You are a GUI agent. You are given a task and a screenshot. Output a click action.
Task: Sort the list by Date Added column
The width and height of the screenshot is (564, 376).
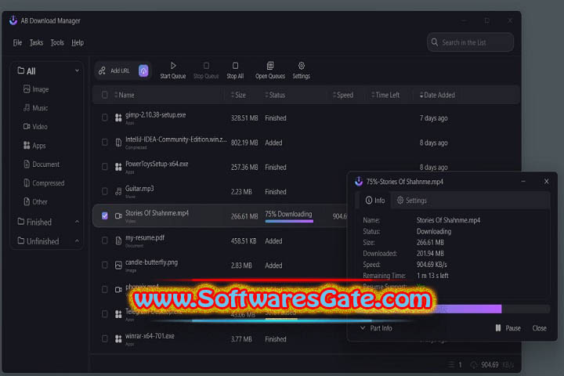[x=437, y=95]
